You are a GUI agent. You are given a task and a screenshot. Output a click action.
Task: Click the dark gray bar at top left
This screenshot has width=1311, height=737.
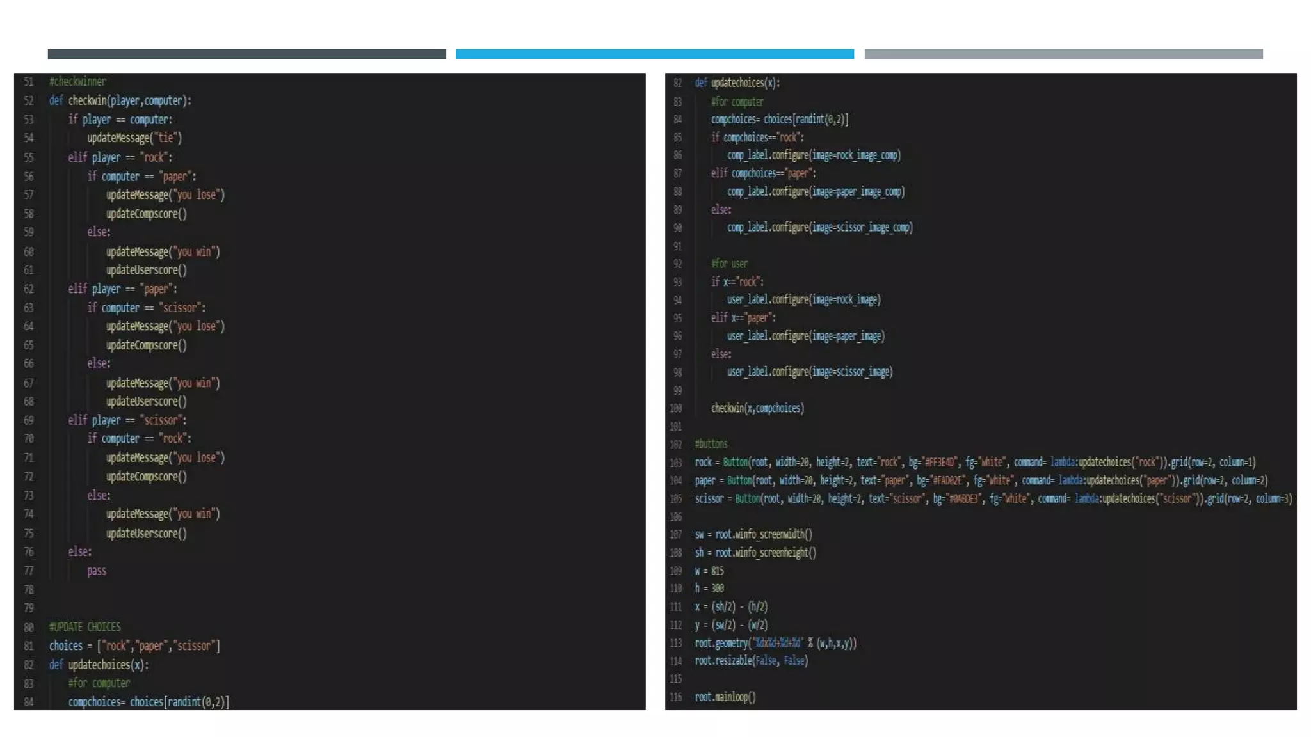[x=246, y=54]
